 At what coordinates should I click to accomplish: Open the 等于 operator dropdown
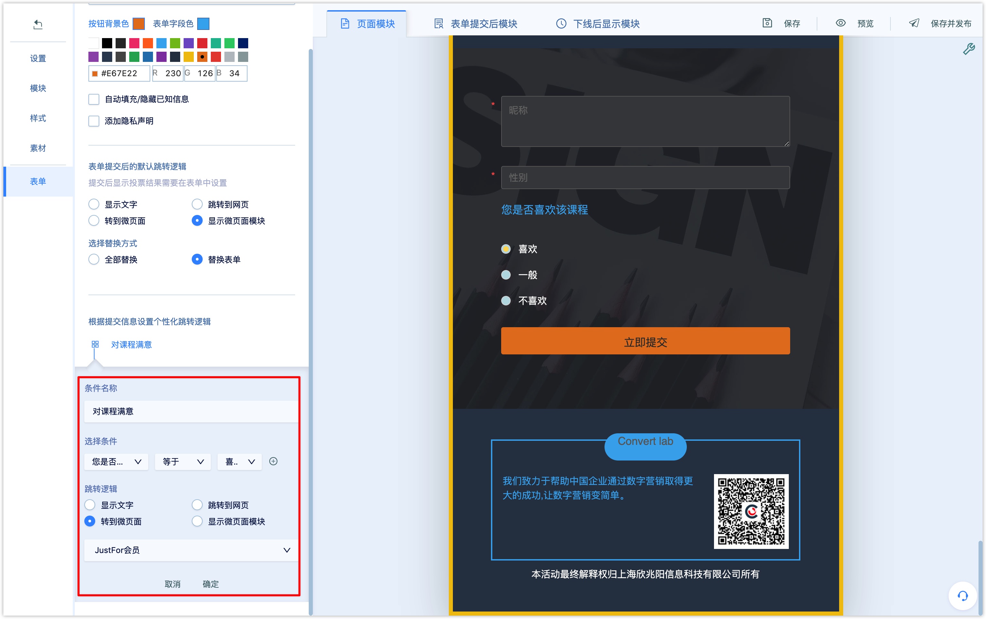click(183, 462)
